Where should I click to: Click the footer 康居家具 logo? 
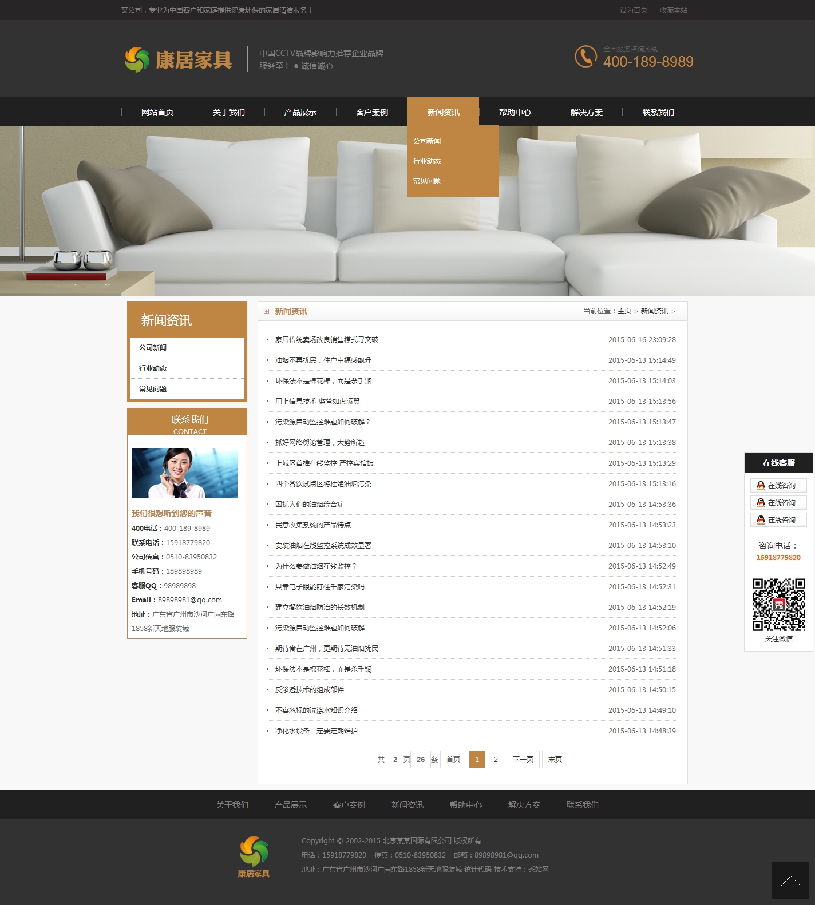[x=254, y=856]
